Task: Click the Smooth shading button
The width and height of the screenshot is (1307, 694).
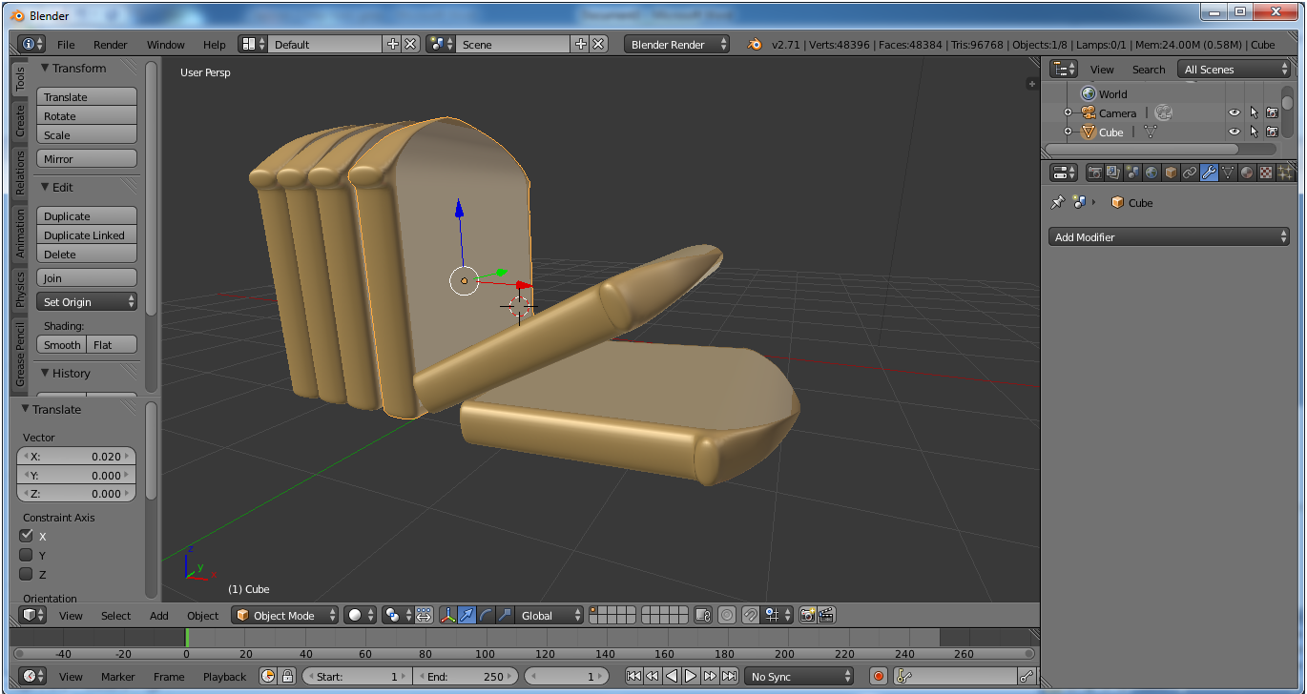Action: 62,345
